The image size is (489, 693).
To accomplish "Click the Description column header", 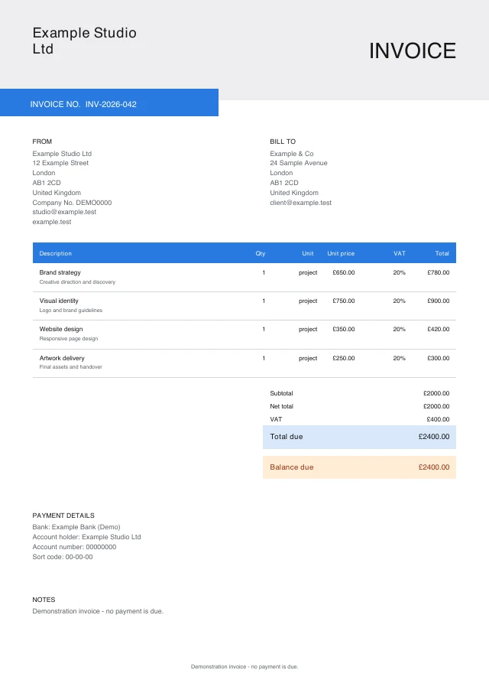I will click(x=55, y=253).
